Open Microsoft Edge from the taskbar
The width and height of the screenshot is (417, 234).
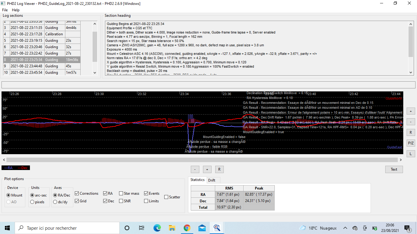coord(157,228)
